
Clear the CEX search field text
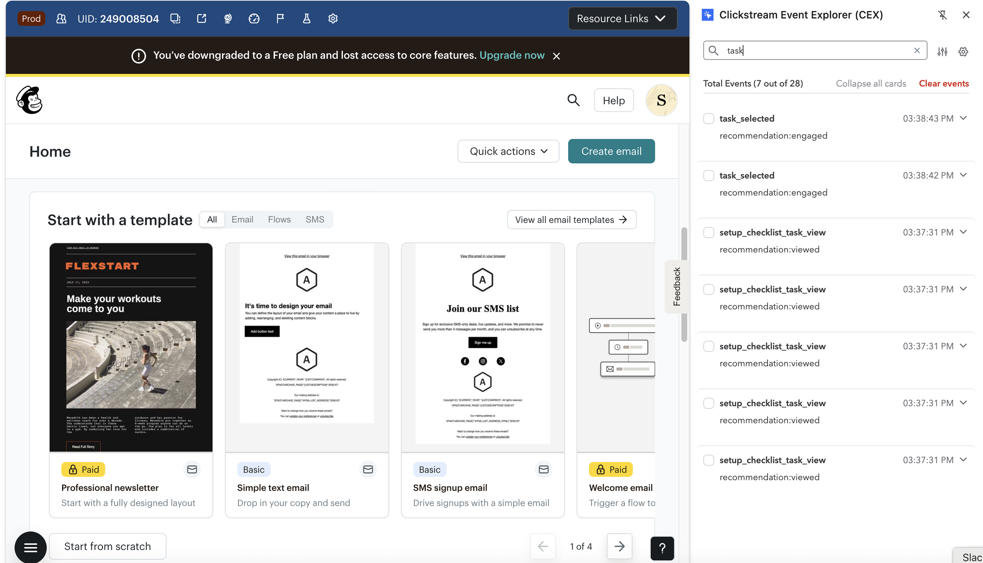[x=917, y=51]
